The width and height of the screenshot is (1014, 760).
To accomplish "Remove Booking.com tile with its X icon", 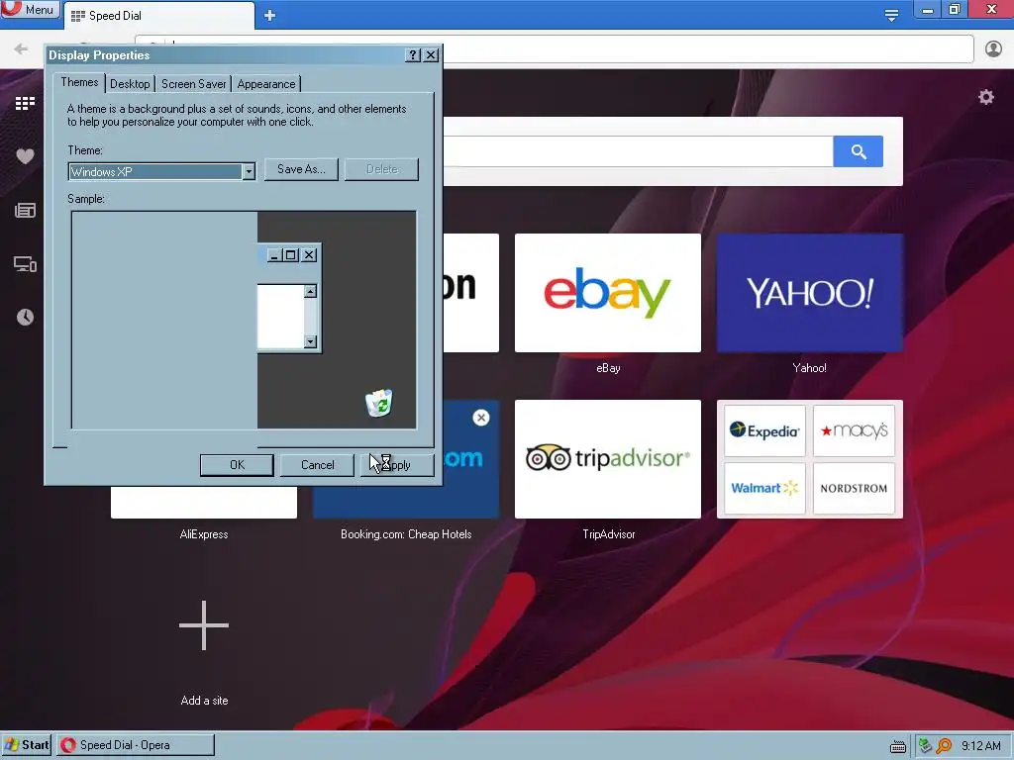I will 480,418.
